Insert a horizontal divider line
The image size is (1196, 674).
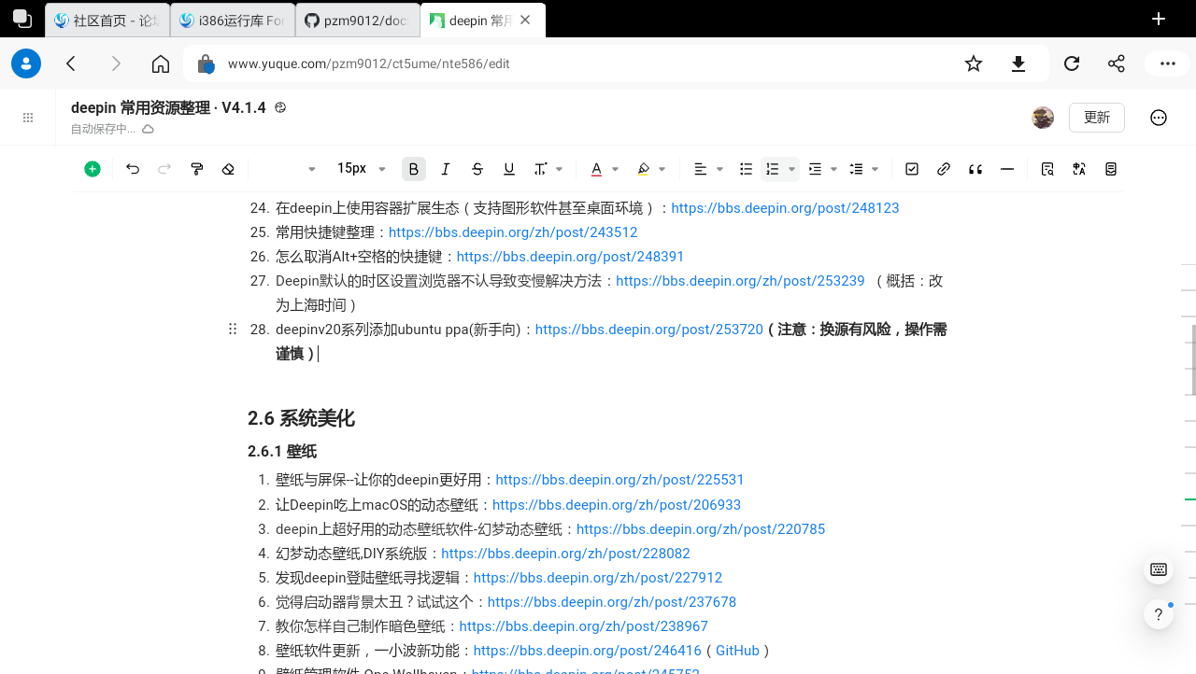[1006, 168]
